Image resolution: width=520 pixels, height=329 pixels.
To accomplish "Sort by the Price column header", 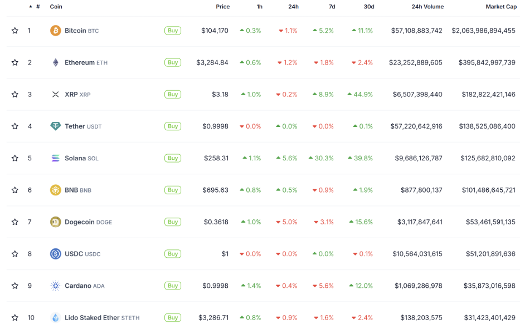I will (222, 7).
